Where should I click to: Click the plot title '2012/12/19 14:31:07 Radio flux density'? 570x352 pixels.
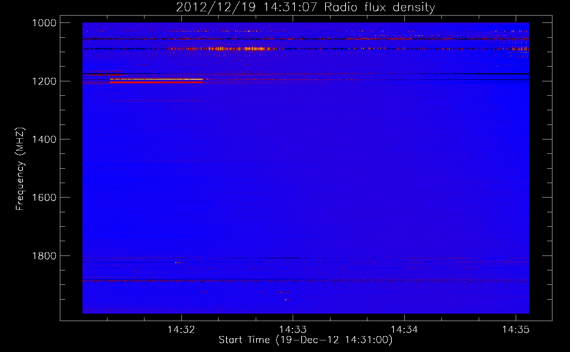click(305, 7)
